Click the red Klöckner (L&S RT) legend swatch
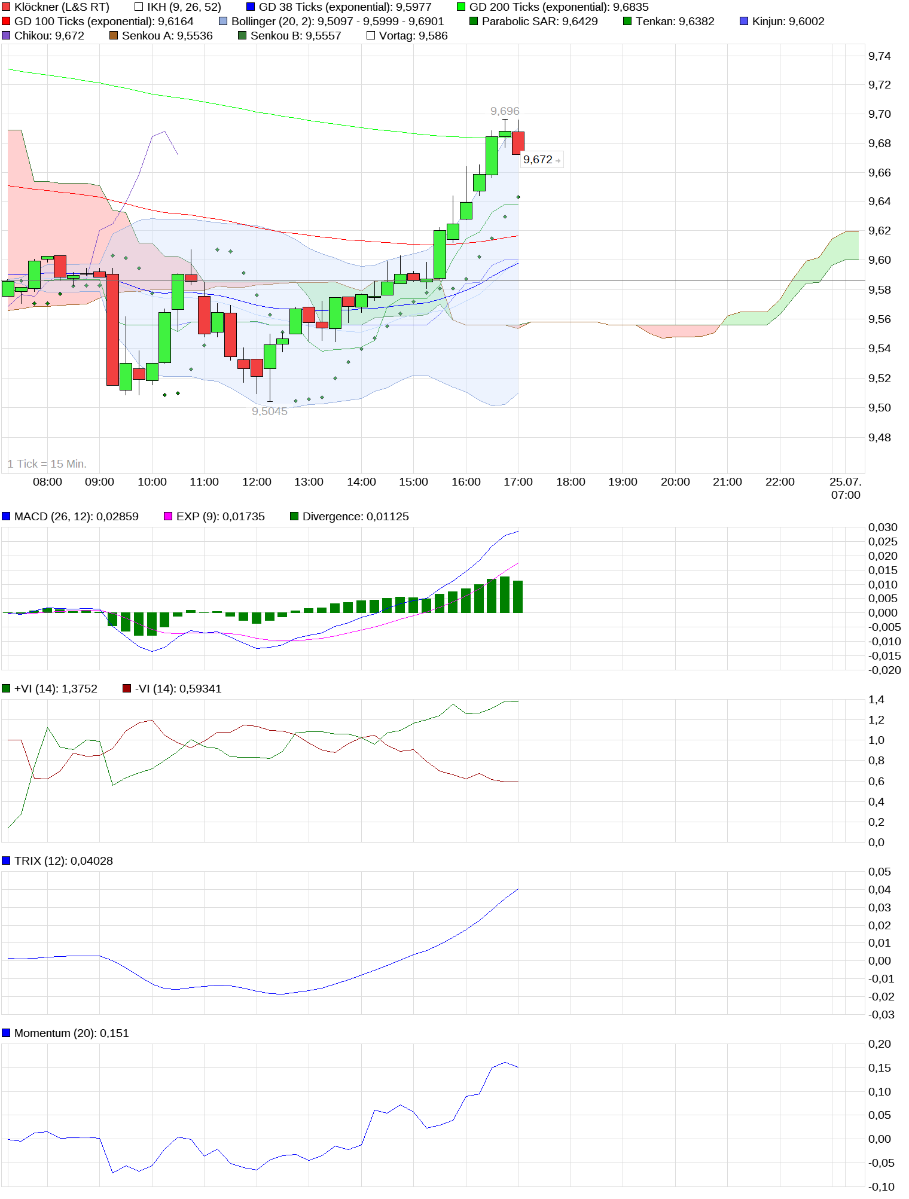The height and width of the screenshot is (1199, 909). coord(6,7)
